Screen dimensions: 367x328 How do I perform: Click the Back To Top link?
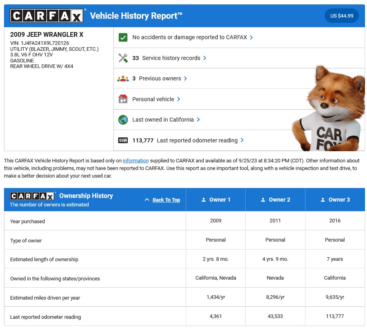pyautogui.click(x=166, y=200)
